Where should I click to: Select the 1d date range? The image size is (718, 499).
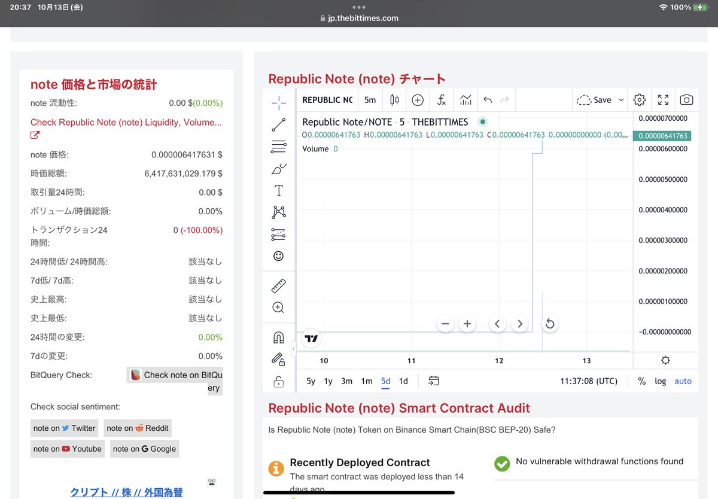(403, 381)
